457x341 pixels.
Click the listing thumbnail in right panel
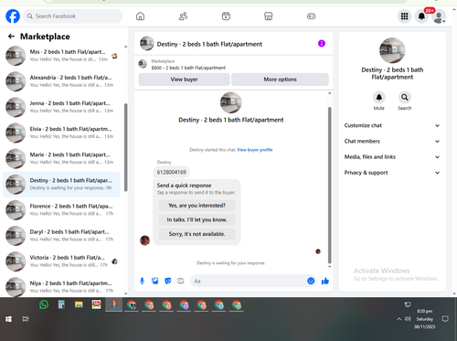(x=392, y=50)
